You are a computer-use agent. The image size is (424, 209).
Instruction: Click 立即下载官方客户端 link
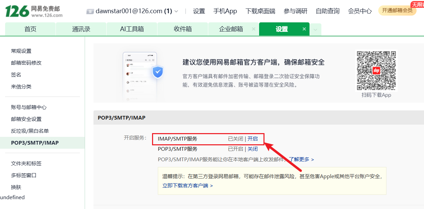187,186
